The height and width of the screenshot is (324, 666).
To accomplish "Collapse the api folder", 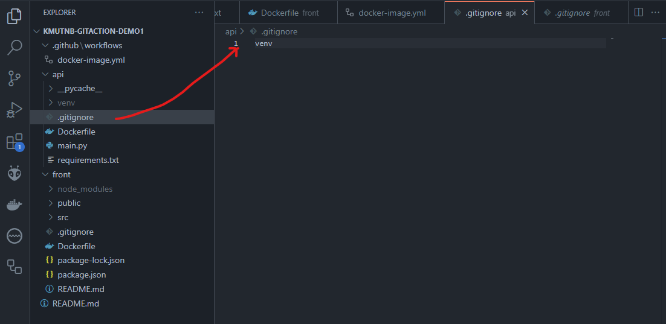I will coord(57,74).
